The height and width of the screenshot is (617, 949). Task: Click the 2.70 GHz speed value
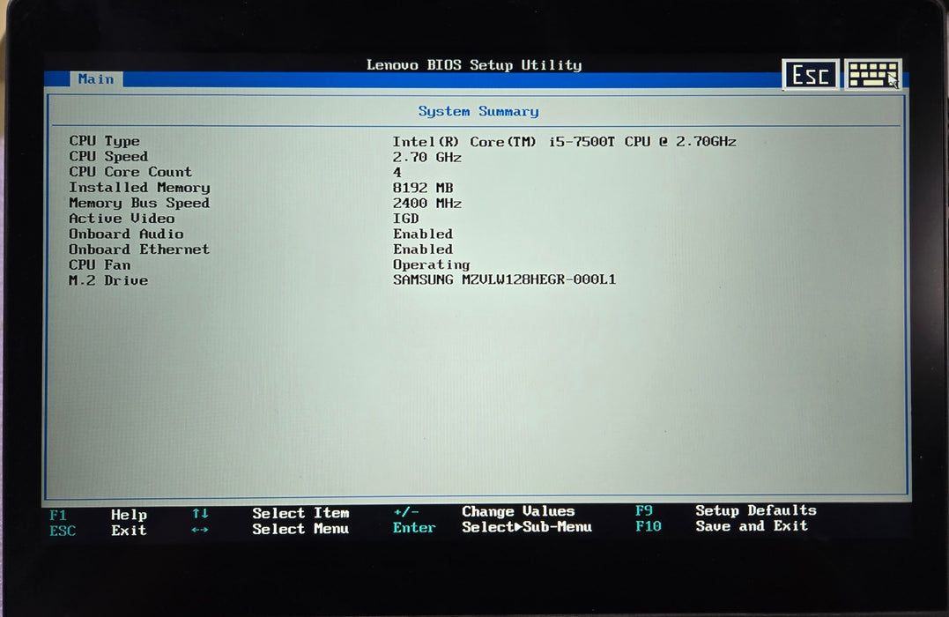(x=426, y=158)
